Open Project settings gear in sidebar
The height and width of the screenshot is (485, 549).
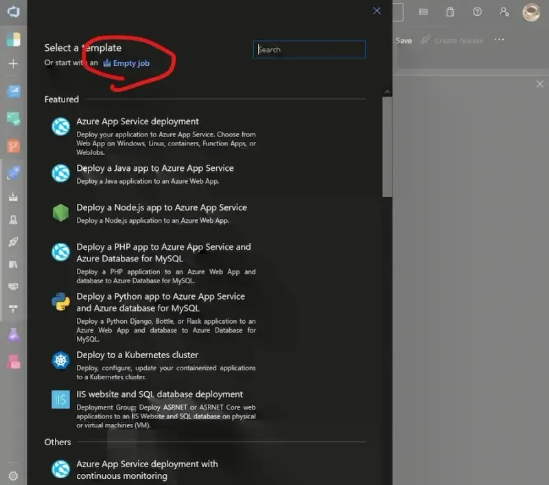tap(13, 475)
